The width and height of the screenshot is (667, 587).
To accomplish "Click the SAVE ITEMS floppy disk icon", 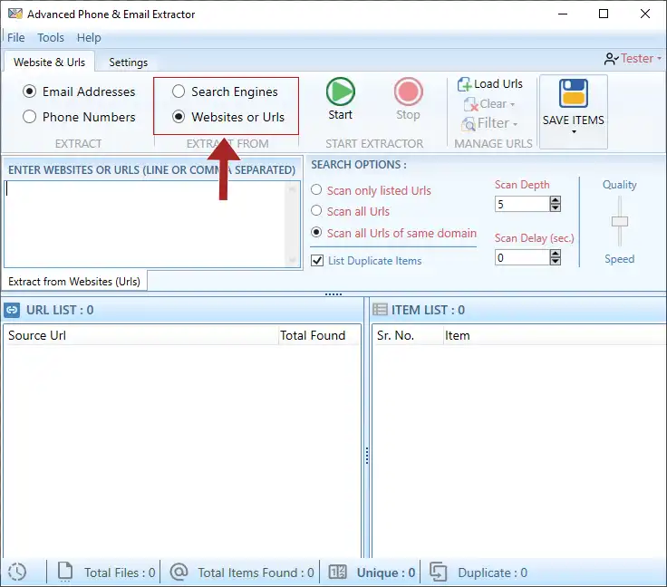I will 573,93.
